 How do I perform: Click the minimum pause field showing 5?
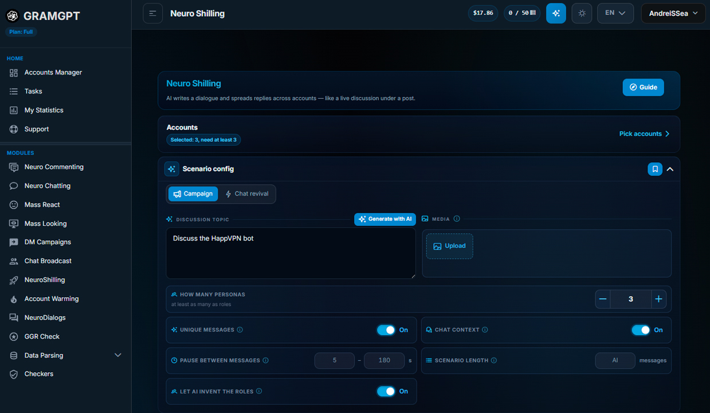pos(335,360)
